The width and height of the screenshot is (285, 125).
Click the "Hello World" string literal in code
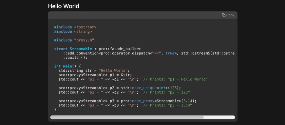[113, 70]
